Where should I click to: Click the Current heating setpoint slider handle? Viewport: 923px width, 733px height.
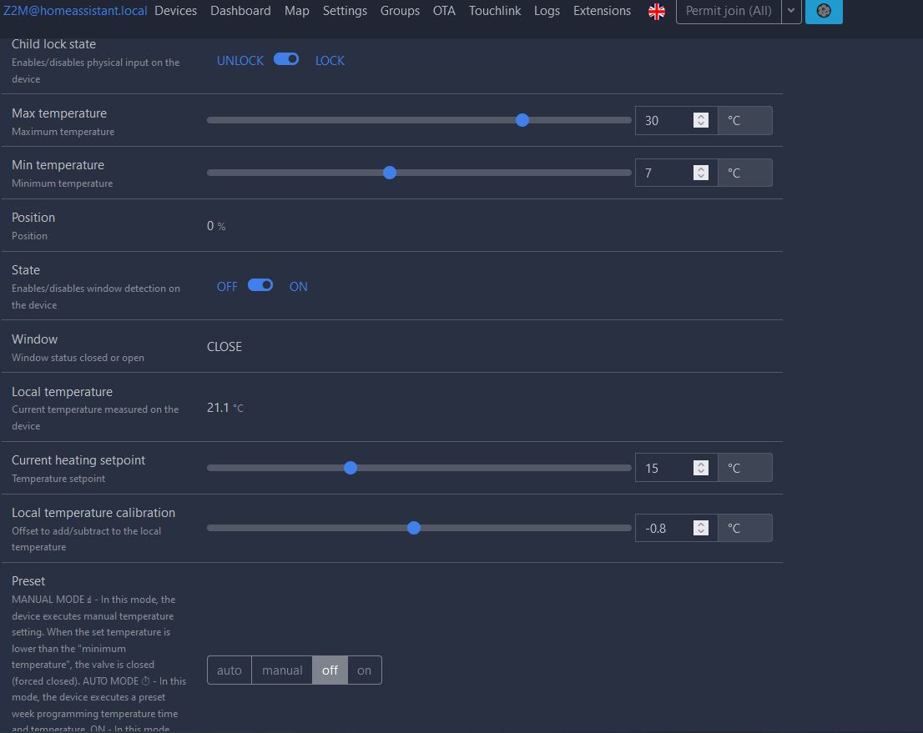click(351, 468)
